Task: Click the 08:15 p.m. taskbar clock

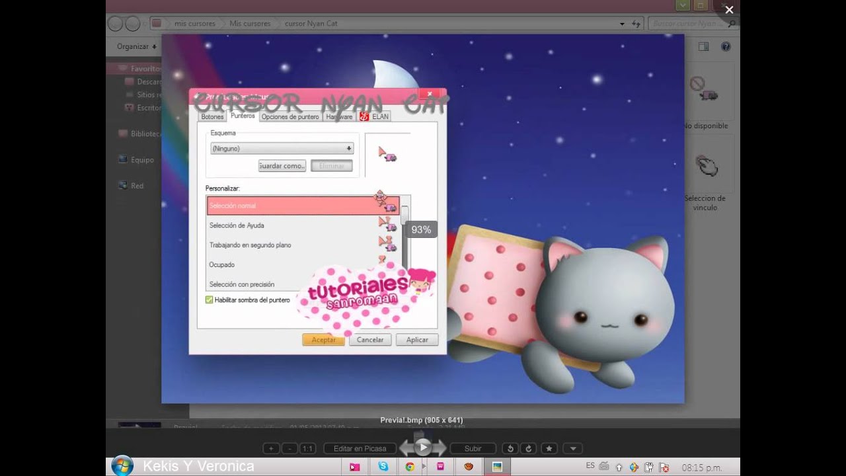Action: (702, 467)
